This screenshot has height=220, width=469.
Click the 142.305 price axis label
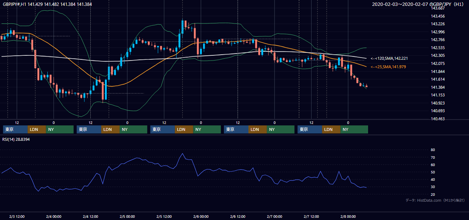(x=437, y=56)
